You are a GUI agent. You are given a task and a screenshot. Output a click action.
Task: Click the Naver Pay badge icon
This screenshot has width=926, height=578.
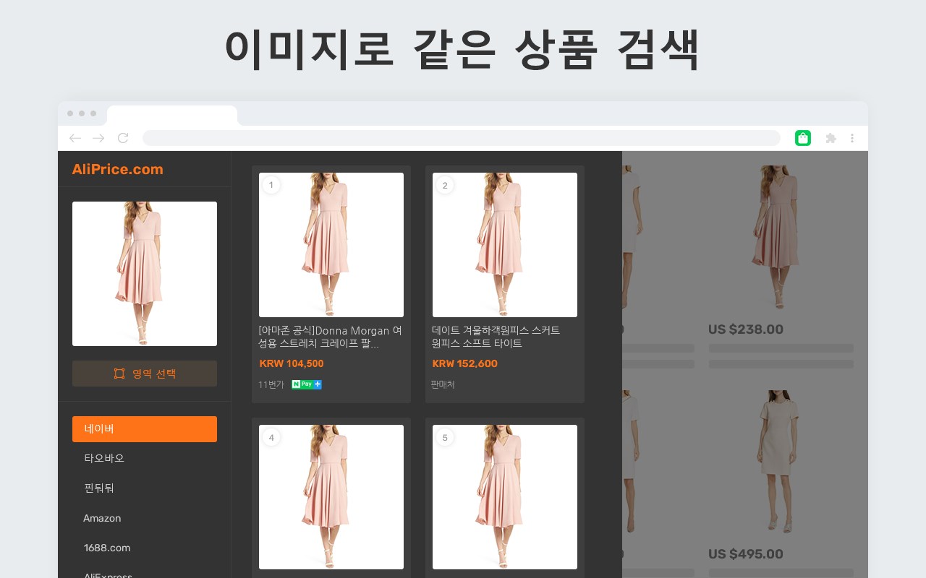pyautogui.click(x=307, y=384)
